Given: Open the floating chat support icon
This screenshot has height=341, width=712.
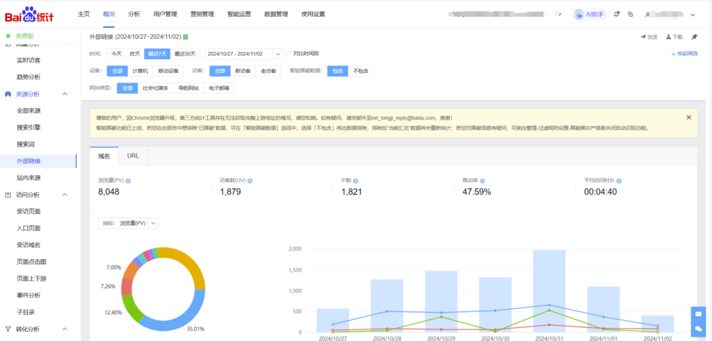Looking at the screenshot, I should click(698, 328).
